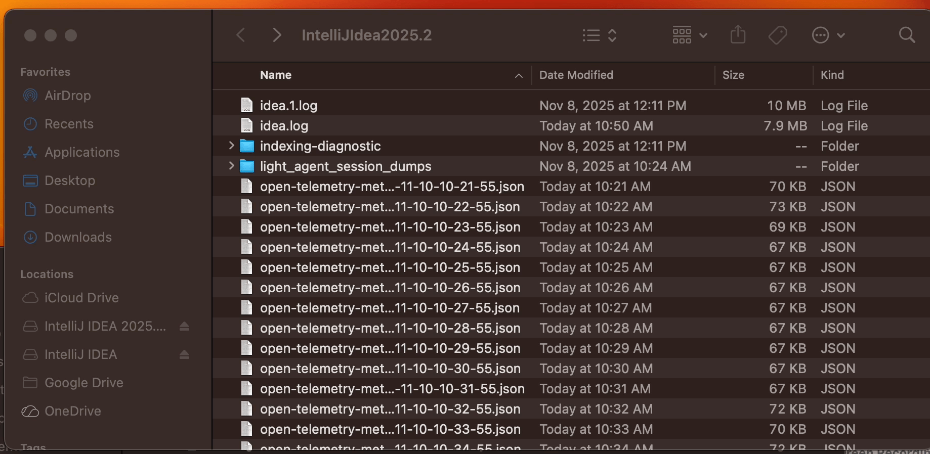The width and height of the screenshot is (930, 454).
Task: Click the light_agent_session_dumps folder name
Action: [x=346, y=166]
